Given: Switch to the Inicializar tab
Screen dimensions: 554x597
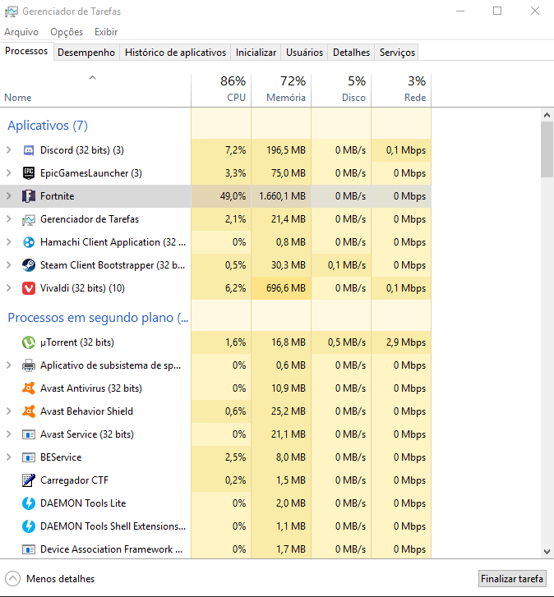Looking at the screenshot, I should 256,53.
